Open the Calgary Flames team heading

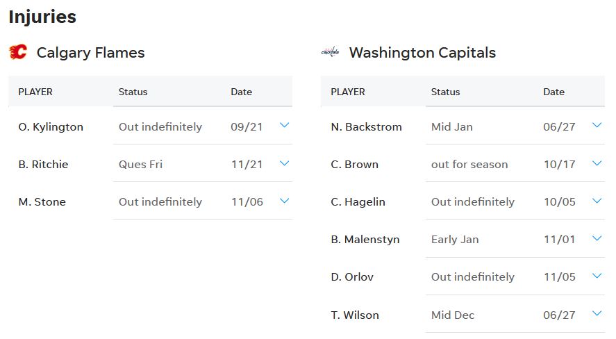90,53
